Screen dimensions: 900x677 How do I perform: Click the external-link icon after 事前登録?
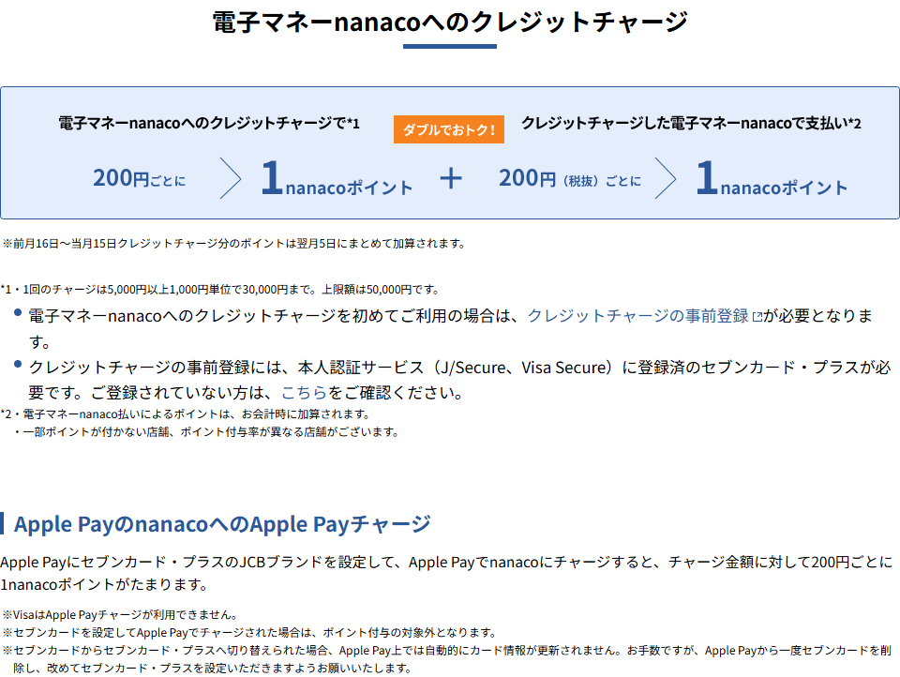[x=757, y=316]
